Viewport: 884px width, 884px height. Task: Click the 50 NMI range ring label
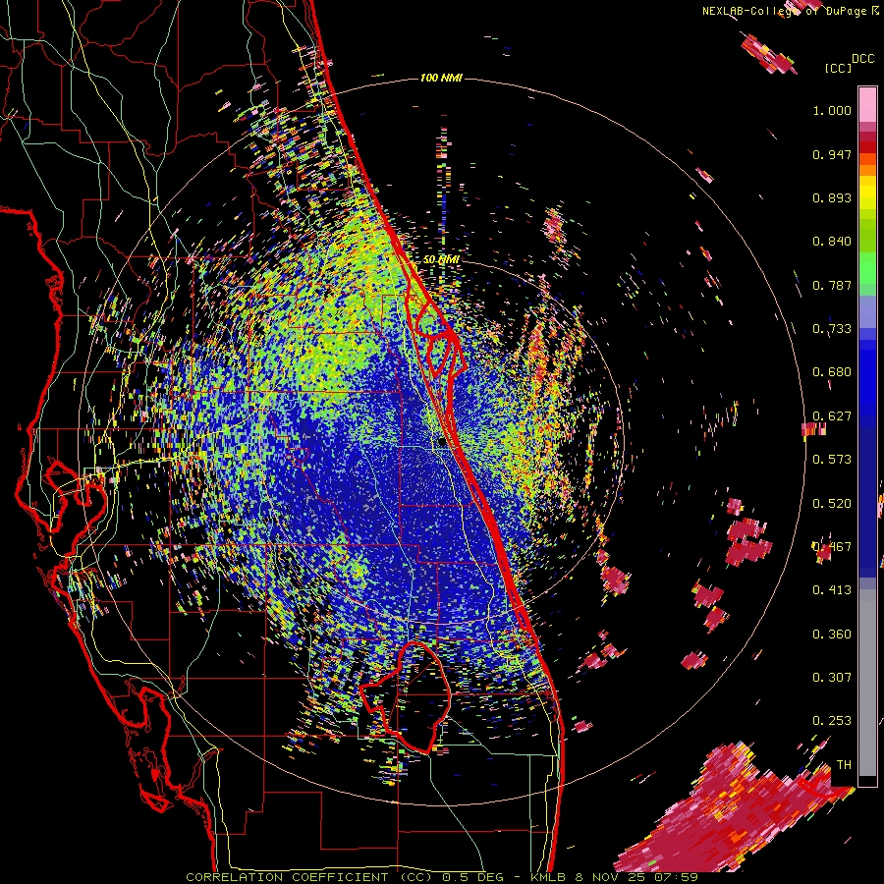click(441, 260)
